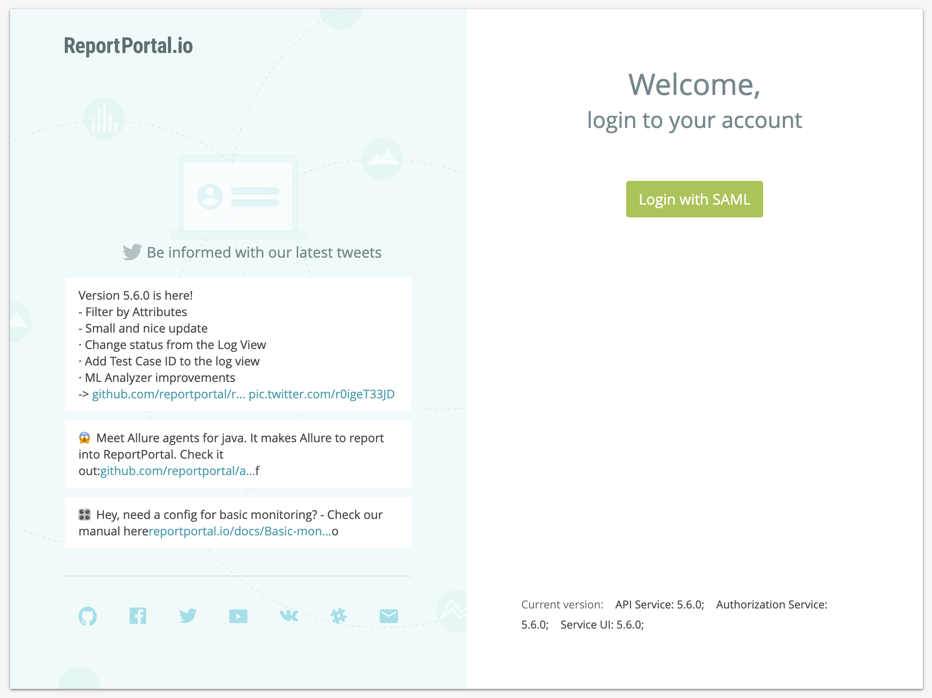Open the github.com/reportportal/r link in the tweet
This screenshot has height=698, width=932.
click(x=168, y=394)
